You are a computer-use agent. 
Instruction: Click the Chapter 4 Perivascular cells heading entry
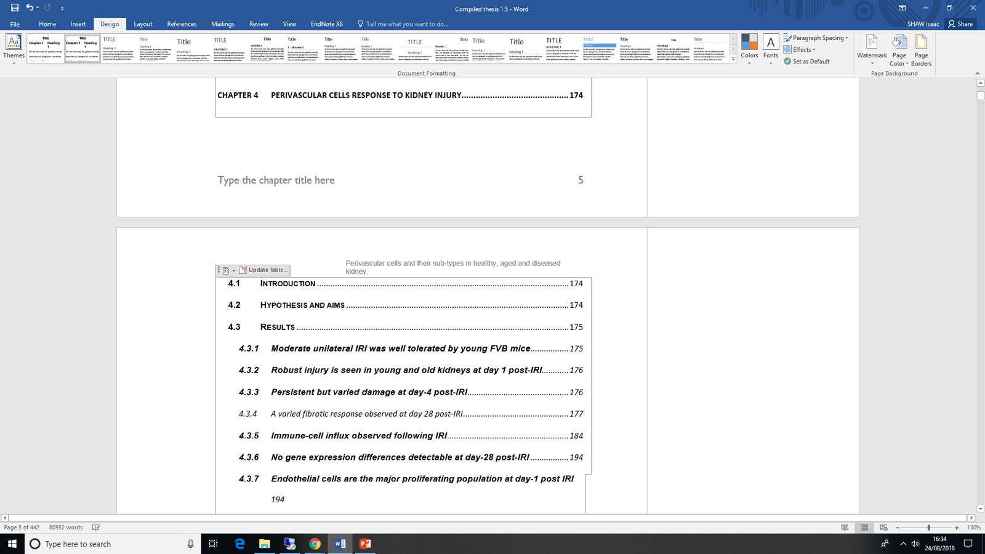[x=400, y=95]
